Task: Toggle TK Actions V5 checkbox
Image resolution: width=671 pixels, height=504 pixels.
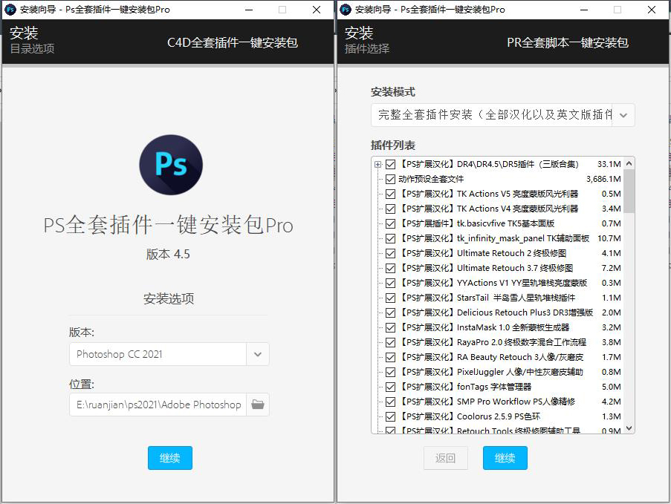Action: coord(390,194)
